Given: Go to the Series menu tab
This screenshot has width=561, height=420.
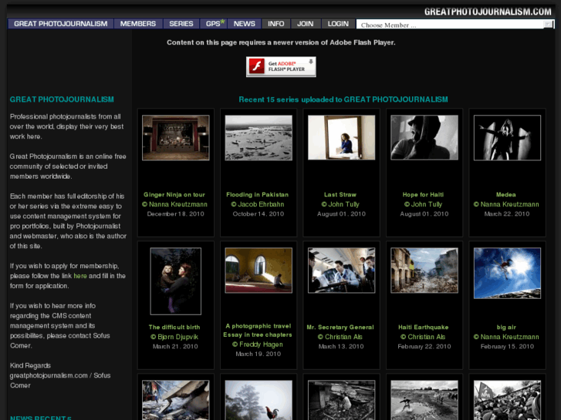Looking at the screenshot, I should (x=181, y=24).
